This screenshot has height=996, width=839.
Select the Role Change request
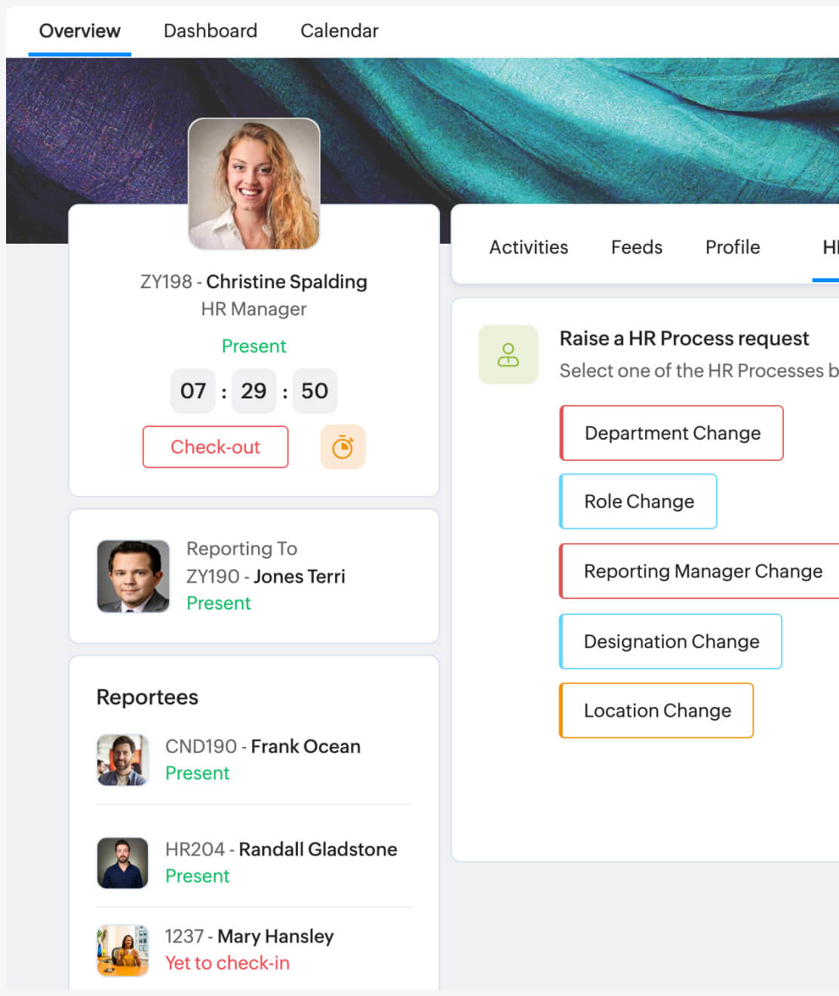pos(638,502)
